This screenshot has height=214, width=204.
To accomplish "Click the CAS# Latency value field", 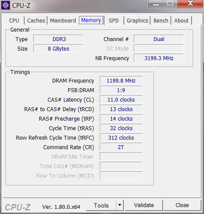I will 121,99.
